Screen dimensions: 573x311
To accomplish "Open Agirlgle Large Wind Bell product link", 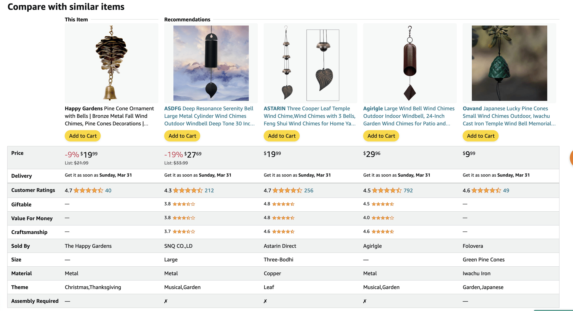I will (x=409, y=116).
